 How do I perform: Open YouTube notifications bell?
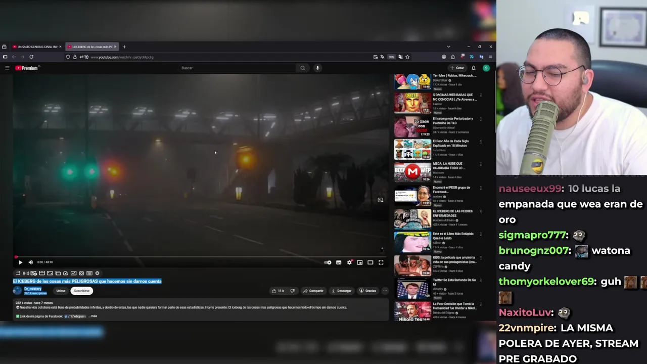(474, 68)
